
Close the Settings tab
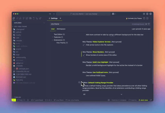pyautogui.click(x=60, y=18)
